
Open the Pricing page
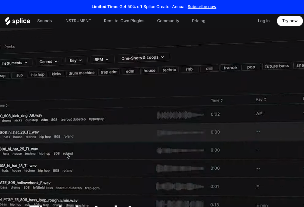coord(199,21)
